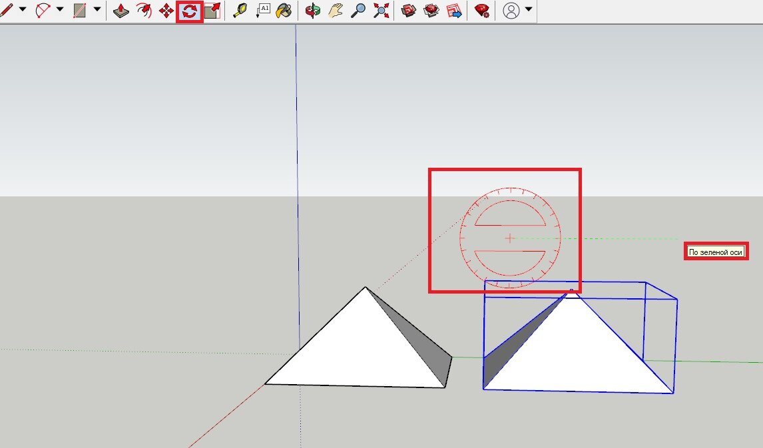
Task: Choose the Tape Measure tool
Action: [x=240, y=11]
